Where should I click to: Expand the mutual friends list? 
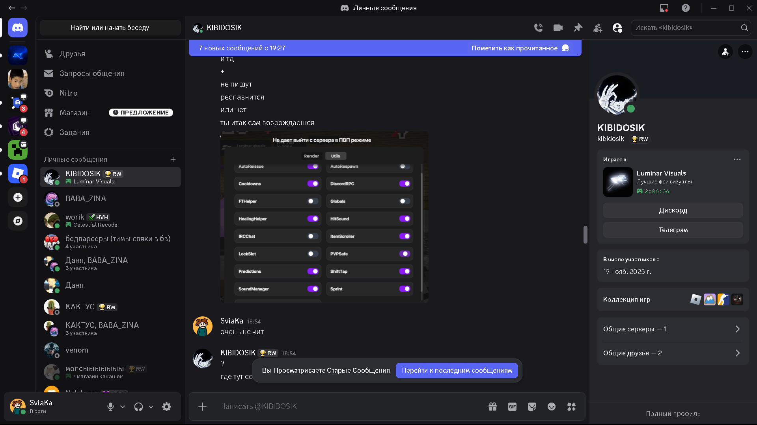673,353
